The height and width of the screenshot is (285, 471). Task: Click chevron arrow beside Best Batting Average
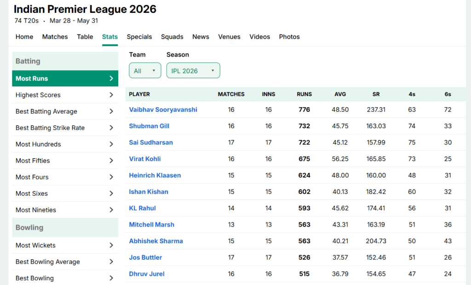(111, 111)
